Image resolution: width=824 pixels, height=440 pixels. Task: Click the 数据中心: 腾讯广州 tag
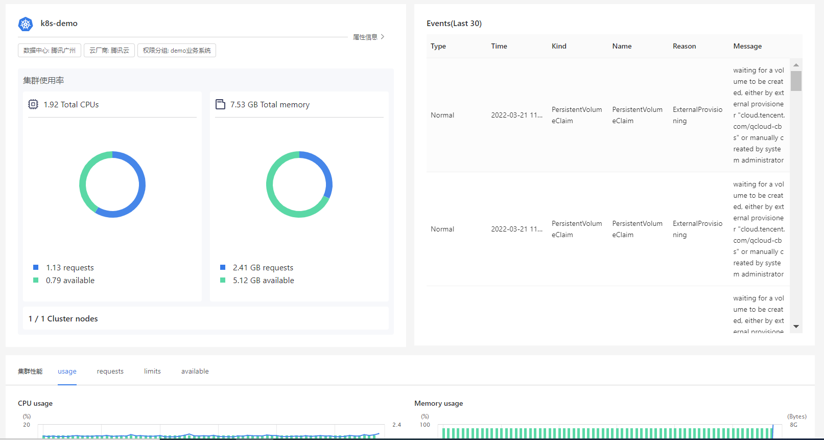click(50, 50)
